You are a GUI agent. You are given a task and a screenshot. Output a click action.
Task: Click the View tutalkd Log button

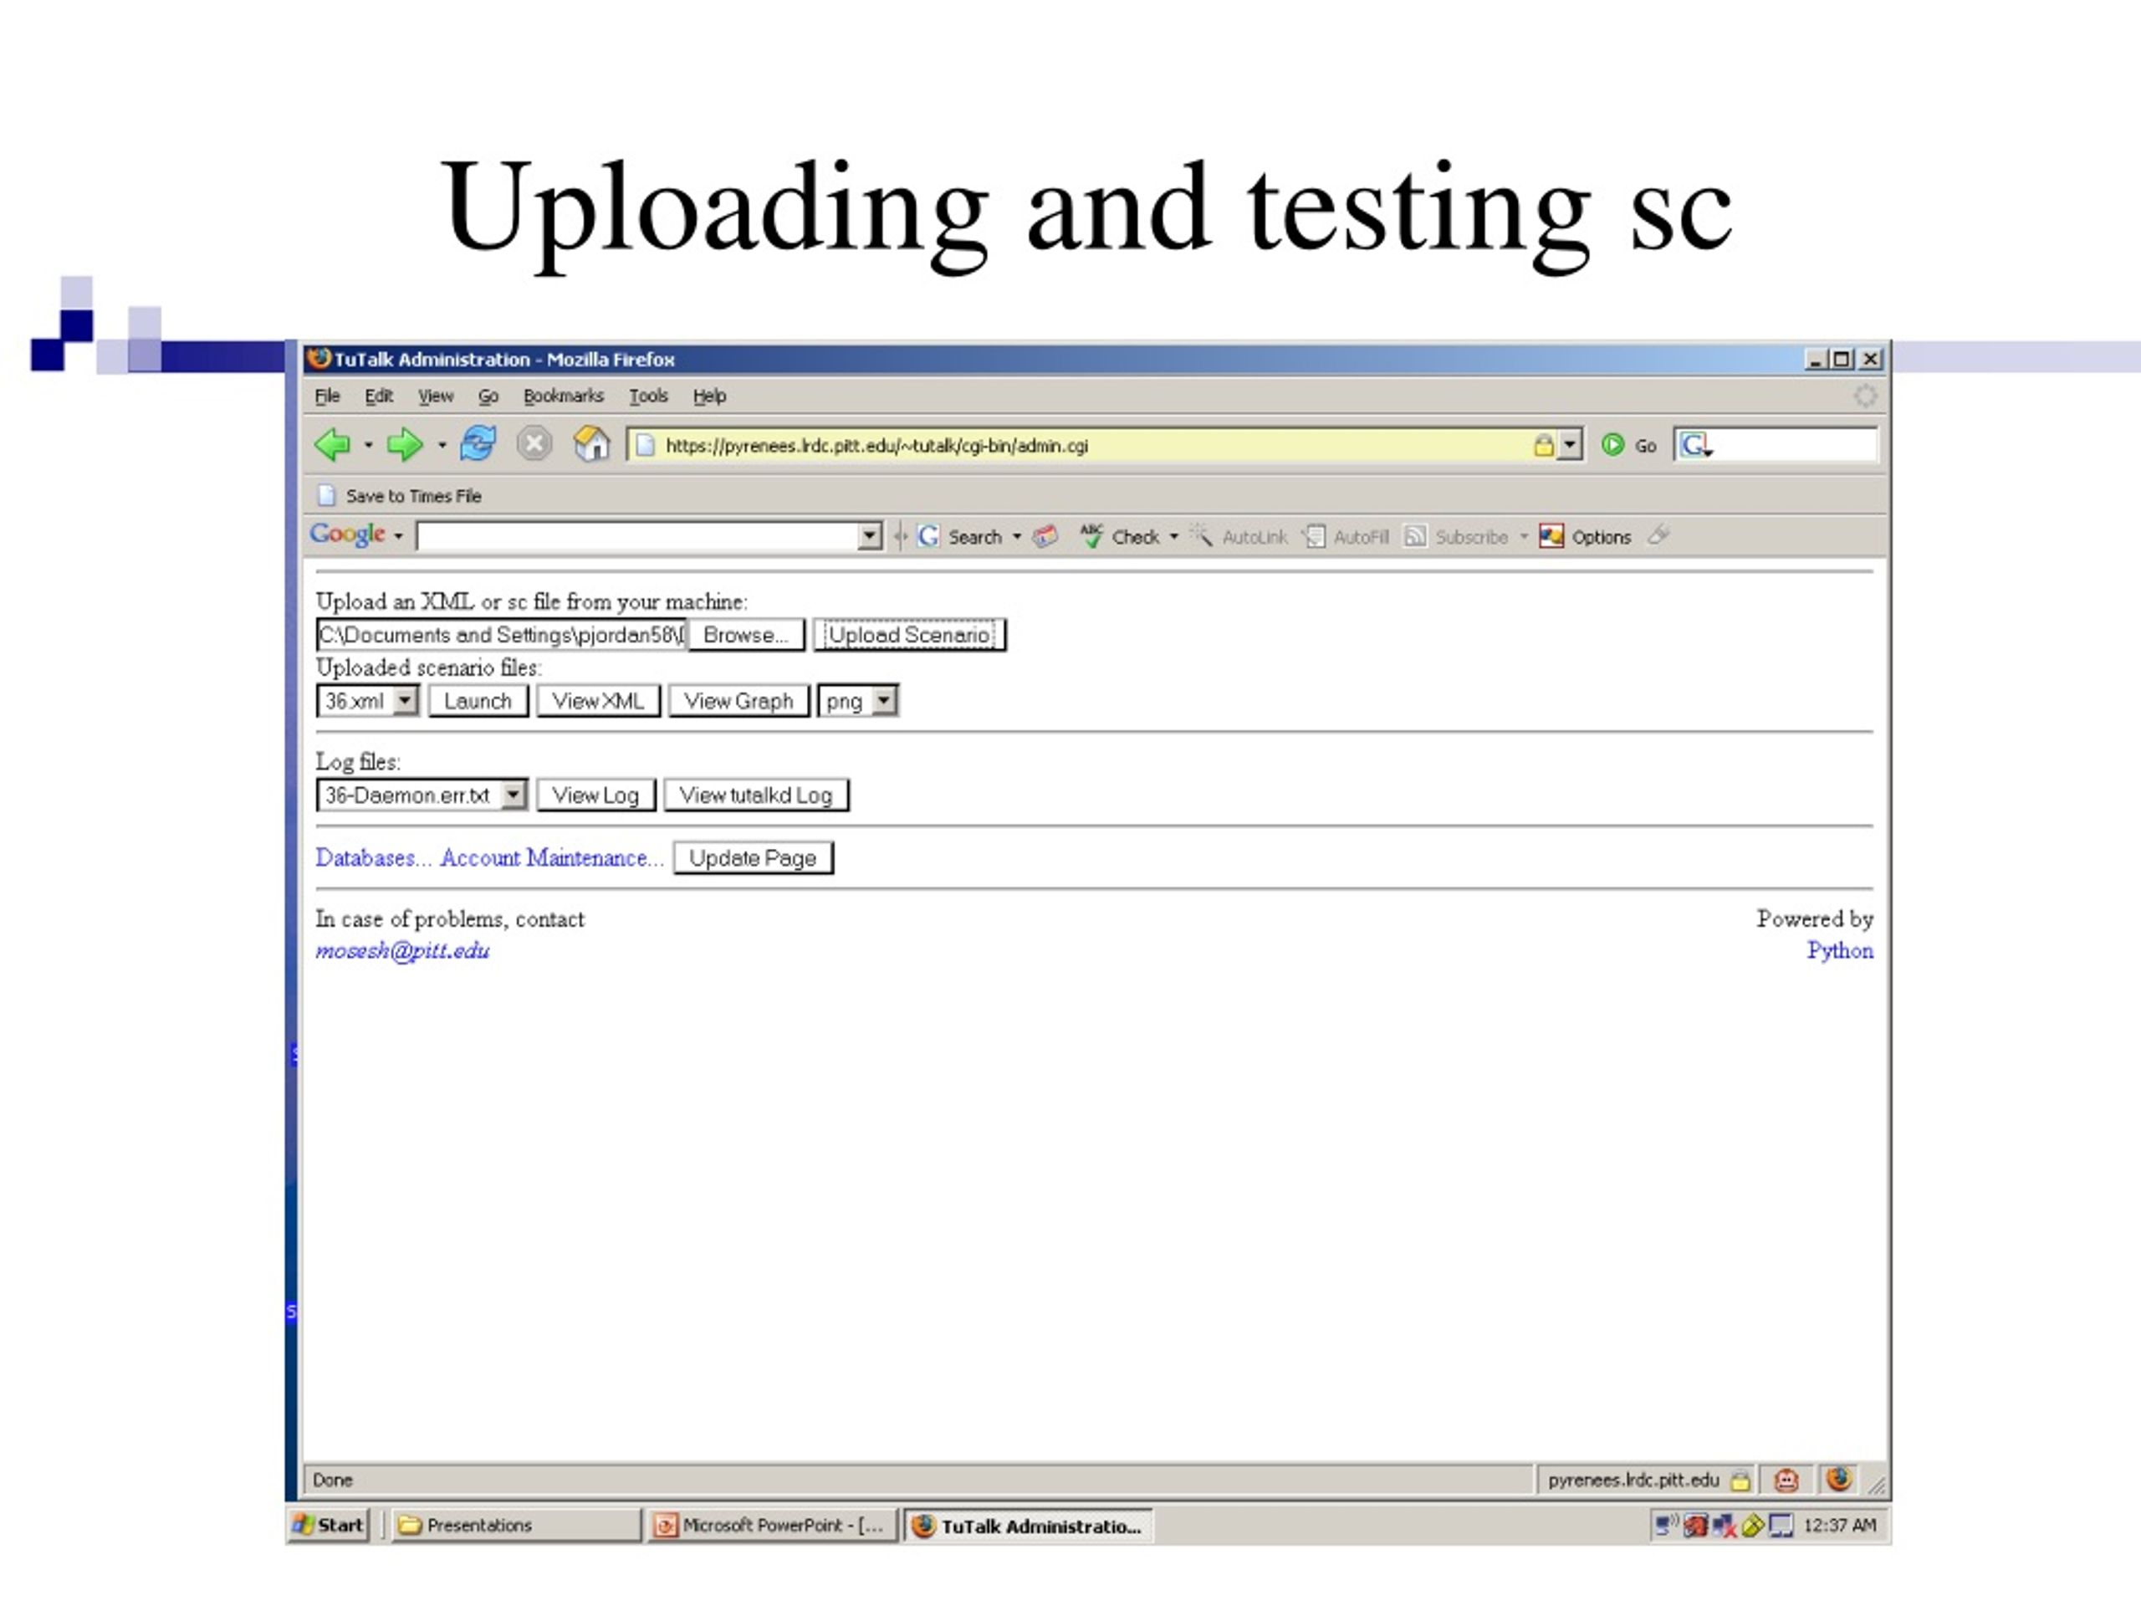pos(756,795)
